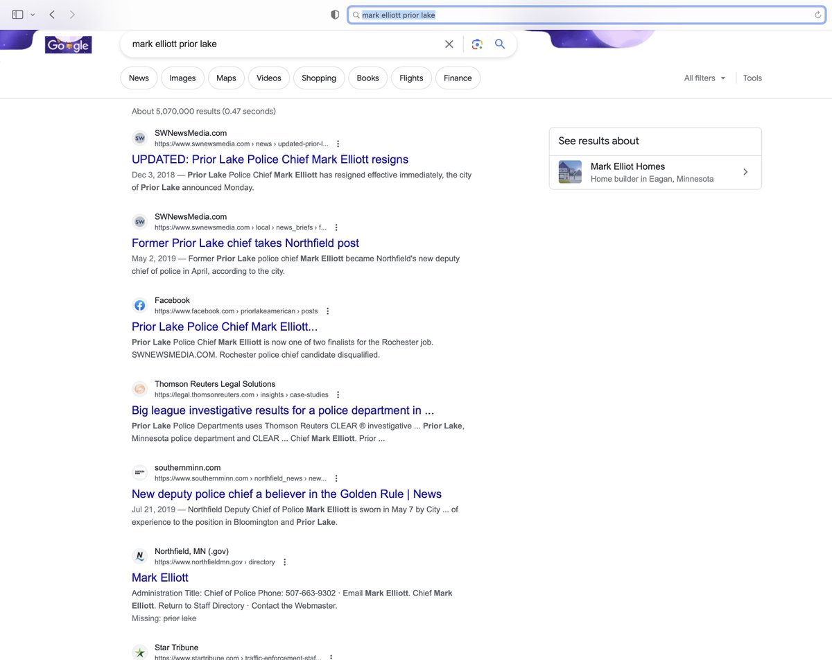This screenshot has height=660, width=832.
Task: Click the Facebook favicon icon
Action: 139,306
